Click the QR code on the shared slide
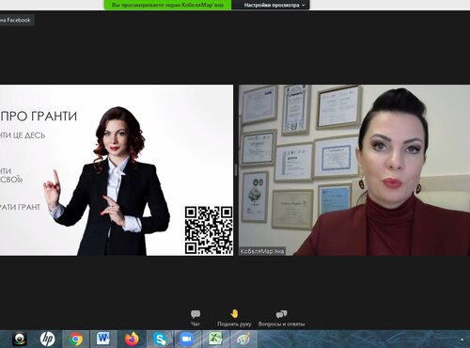The width and height of the screenshot is (470, 348). 209,230
